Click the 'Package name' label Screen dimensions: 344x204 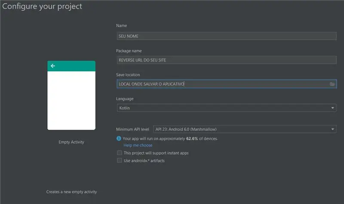129,51
